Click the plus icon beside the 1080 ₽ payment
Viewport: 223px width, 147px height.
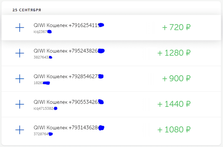20,130
